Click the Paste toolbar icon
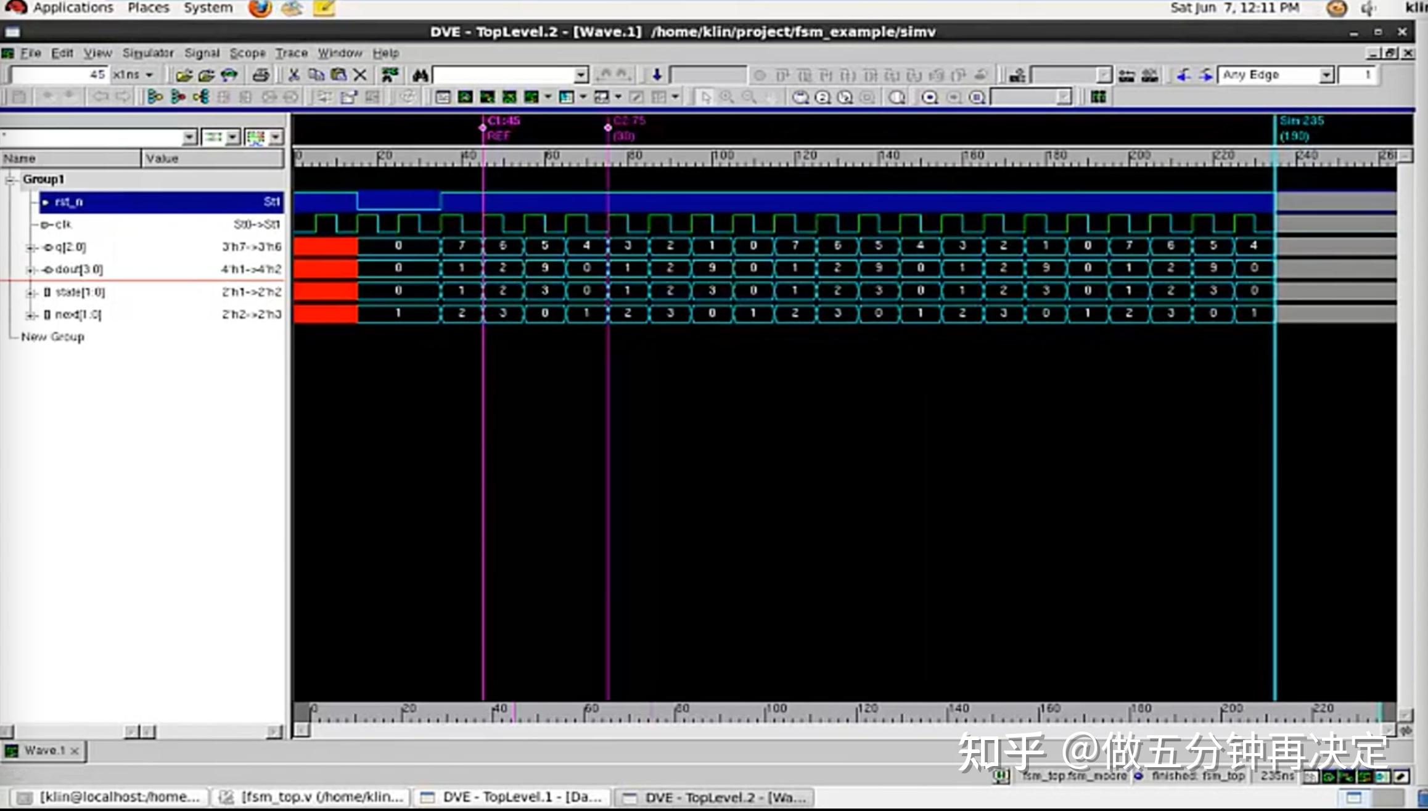The height and width of the screenshot is (811, 1428). click(338, 74)
